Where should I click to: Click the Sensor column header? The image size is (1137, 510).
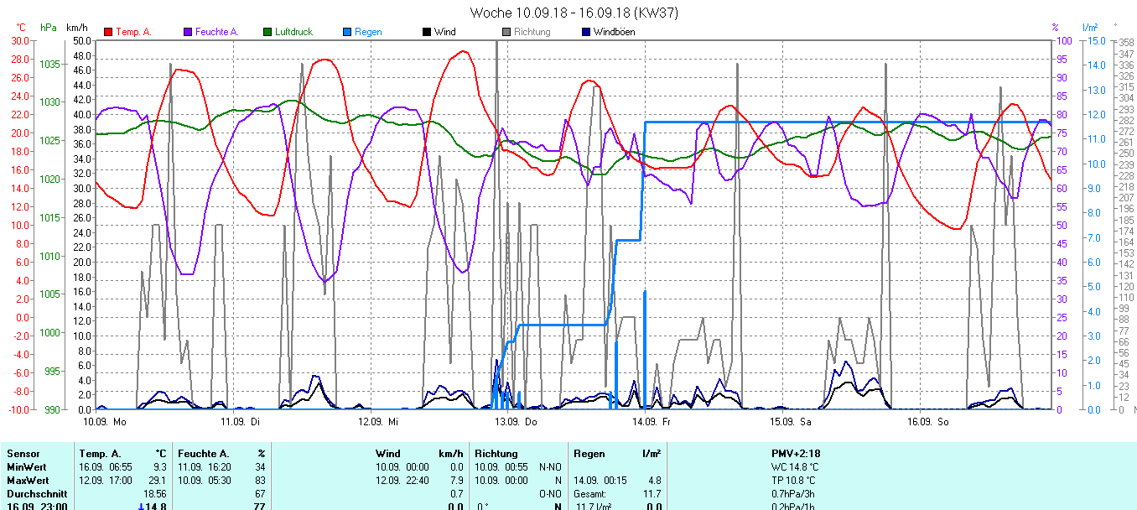(23, 454)
